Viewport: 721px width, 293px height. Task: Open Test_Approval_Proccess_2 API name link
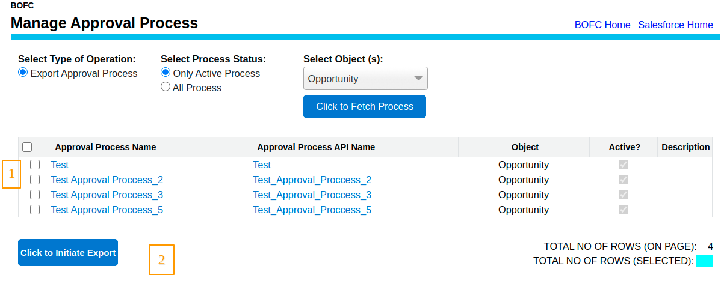[x=312, y=180]
